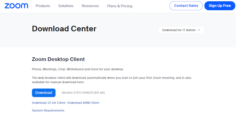The height and width of the screenshot is (118, 236).
Task: Open the Resources menu
Action: click(90, 6)
